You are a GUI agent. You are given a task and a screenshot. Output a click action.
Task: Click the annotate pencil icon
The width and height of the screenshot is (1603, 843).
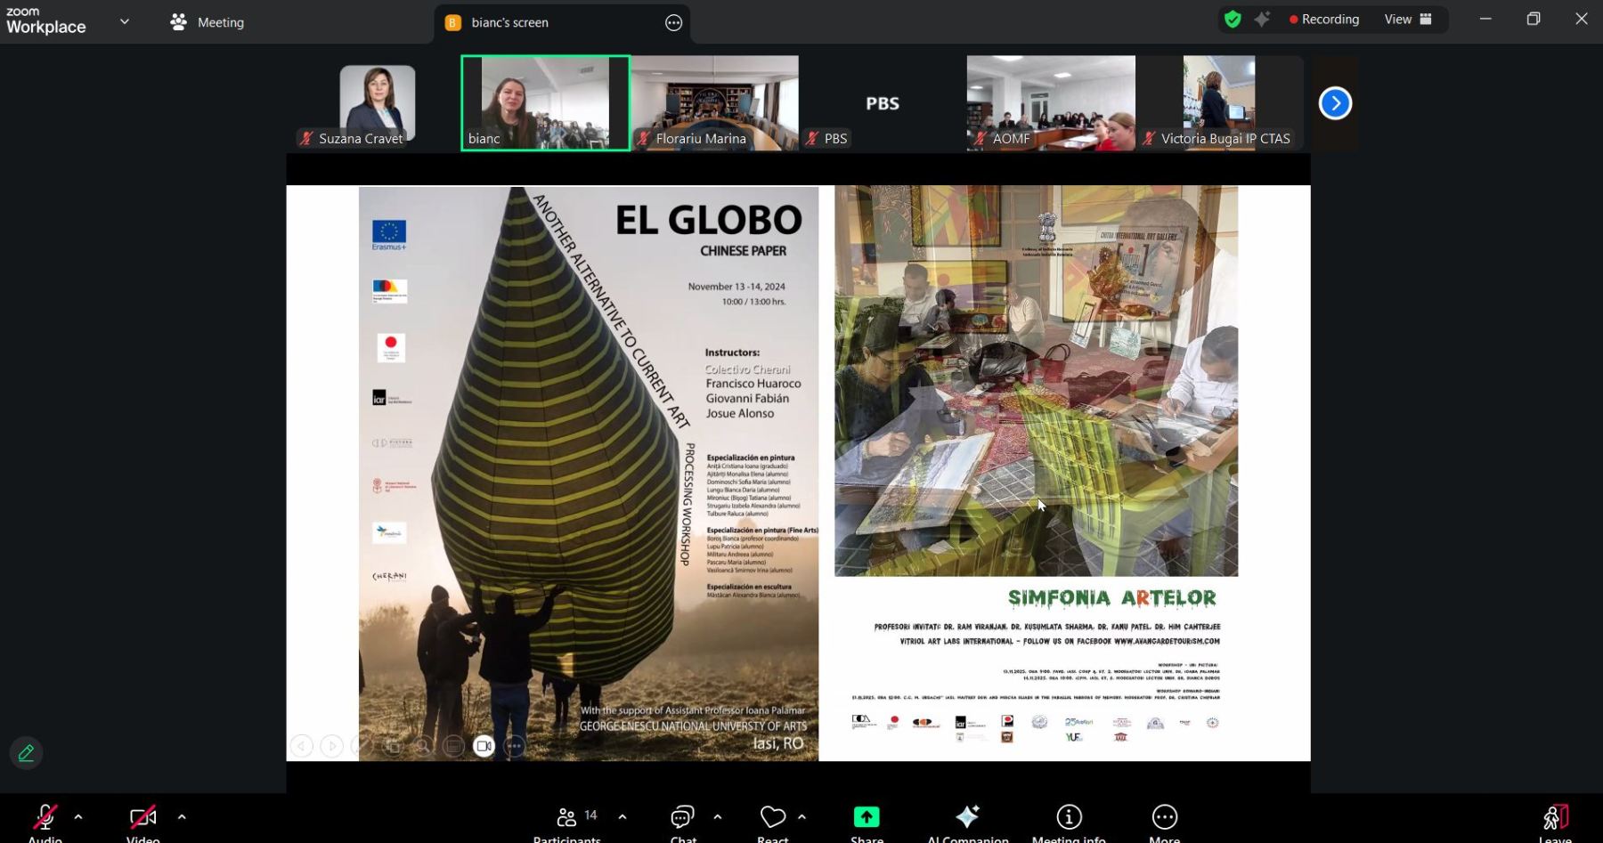[26, 753]
